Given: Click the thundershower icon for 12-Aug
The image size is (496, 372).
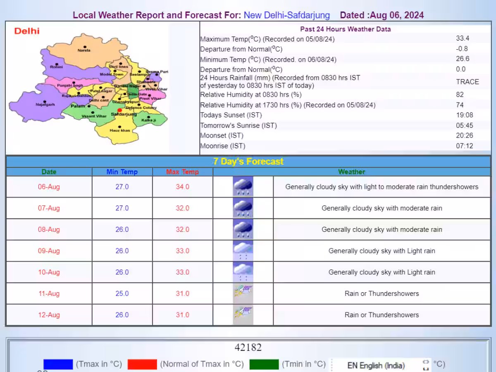Looking at the screenshot, I should click(x=243, y=315).
